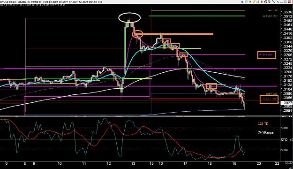The image size is (293, 169).
Task: Click the 1.2984 price axis label
Action: pos(286,111)
